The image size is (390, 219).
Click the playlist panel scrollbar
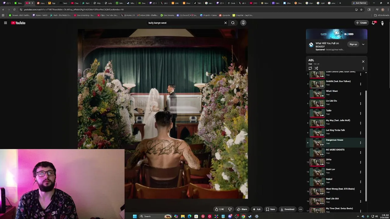[366, 146]
